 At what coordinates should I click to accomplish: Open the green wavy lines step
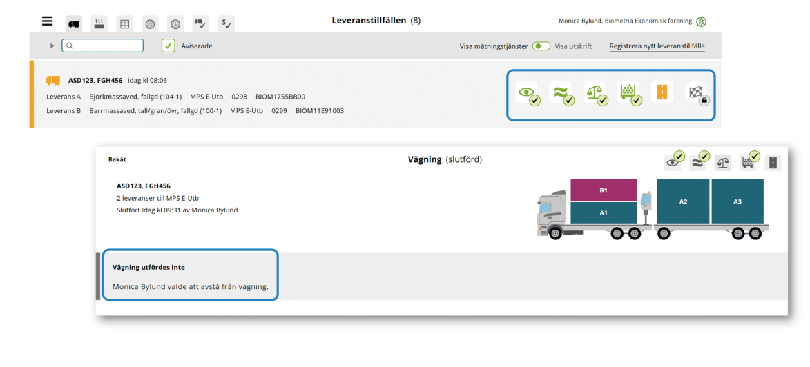pyautogui.click(x=561, y=92)
